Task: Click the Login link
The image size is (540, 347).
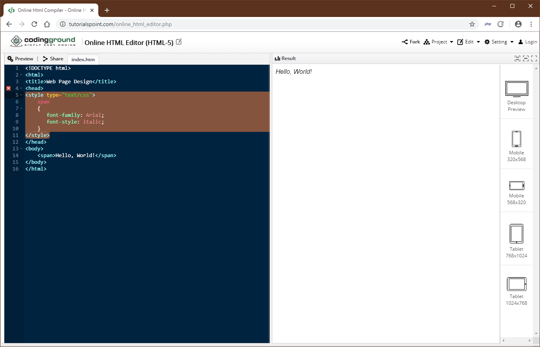Action: (527, 42)
